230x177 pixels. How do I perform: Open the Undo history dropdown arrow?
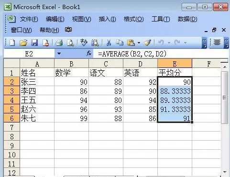169,43
